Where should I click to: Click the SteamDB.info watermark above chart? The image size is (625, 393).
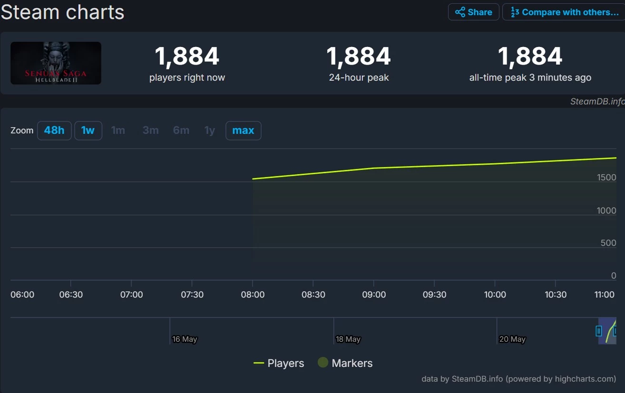pos(597,102)
